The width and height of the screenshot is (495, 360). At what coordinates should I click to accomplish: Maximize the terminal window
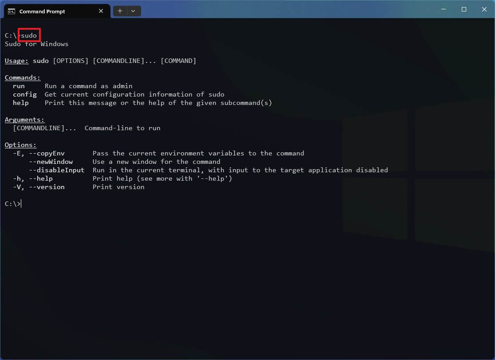464,9
